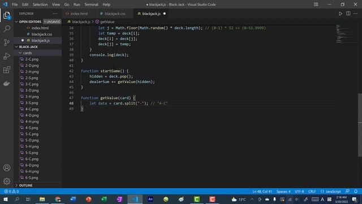Click Ln 48, Col 41 status entry
This screenshot has width=362, height=204.
[262, 192]
